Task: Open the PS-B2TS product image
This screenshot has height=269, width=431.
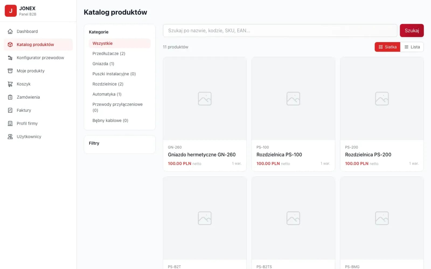Action: click(x=293, y=218)
